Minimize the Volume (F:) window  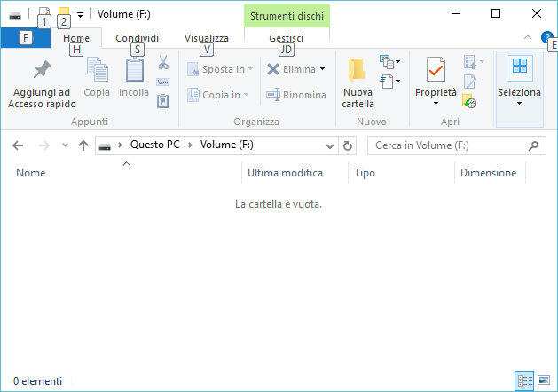[x=456, y=14]
